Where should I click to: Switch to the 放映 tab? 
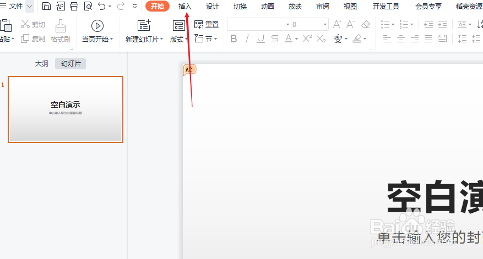coord(295,6)
